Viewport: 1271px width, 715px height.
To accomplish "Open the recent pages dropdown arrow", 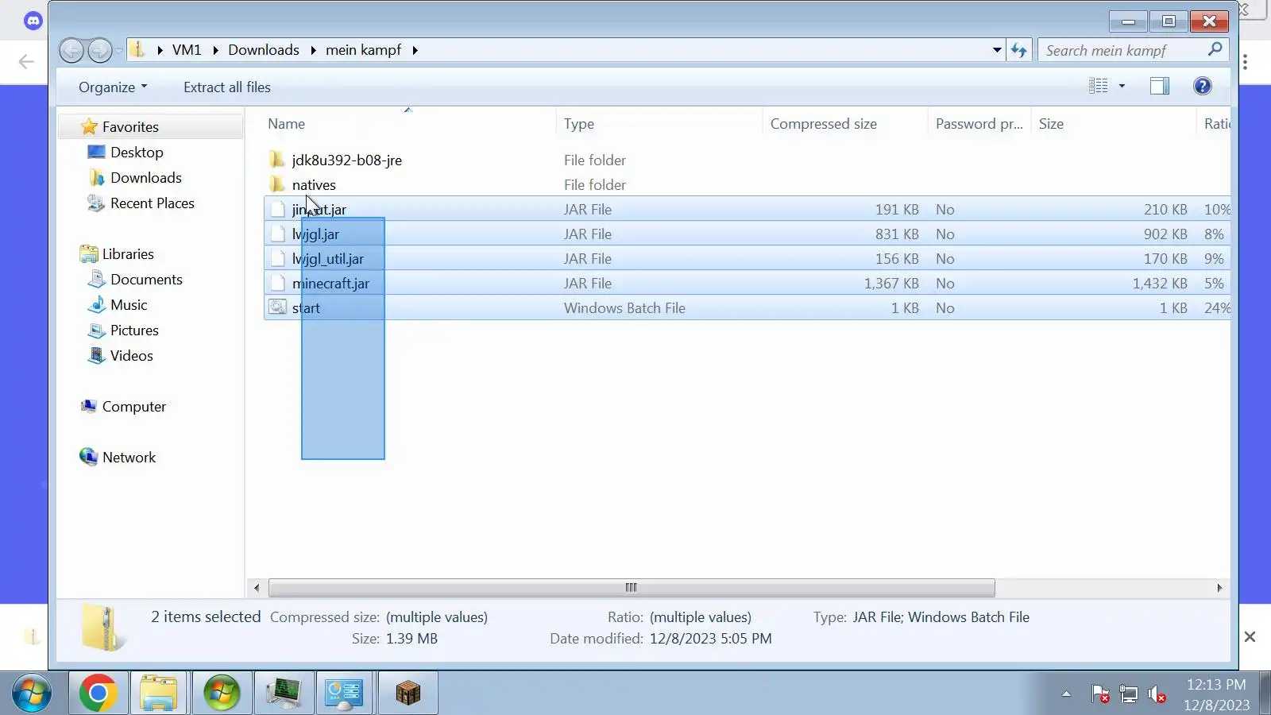I will (119, 51).
